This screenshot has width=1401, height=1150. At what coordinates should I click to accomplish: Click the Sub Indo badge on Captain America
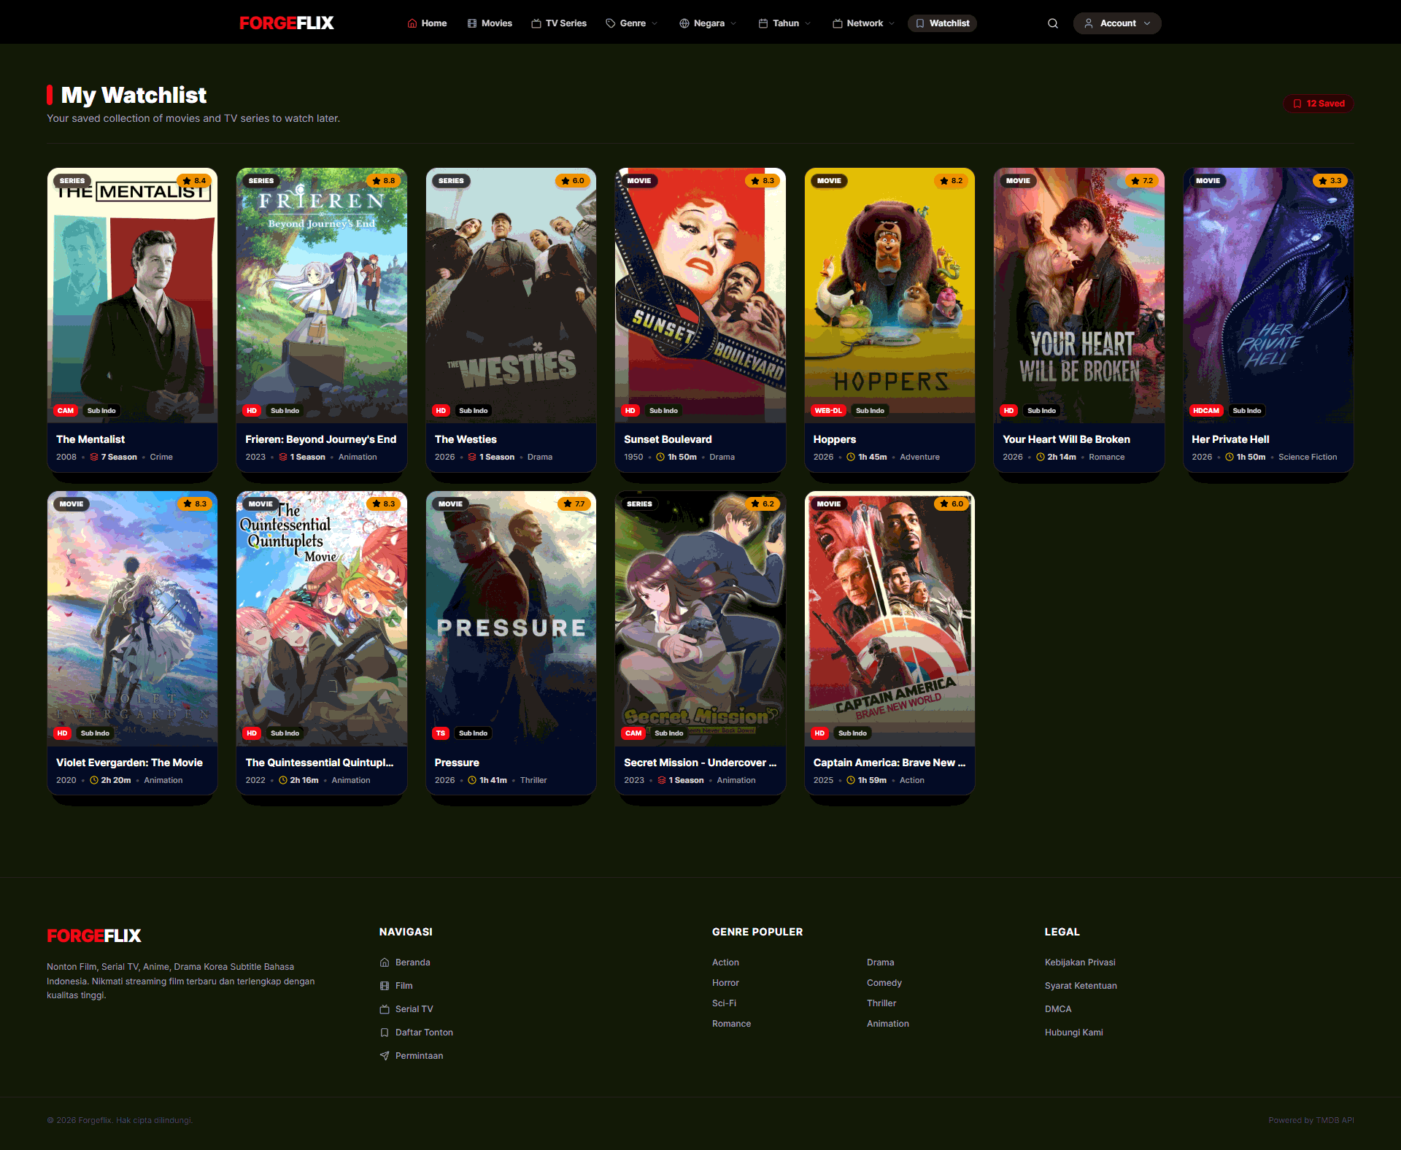(852, 733)
